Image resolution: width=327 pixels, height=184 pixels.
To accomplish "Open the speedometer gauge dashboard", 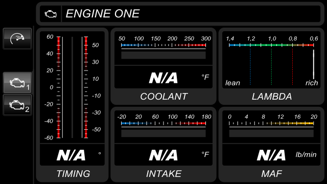I will coord(17,39).
